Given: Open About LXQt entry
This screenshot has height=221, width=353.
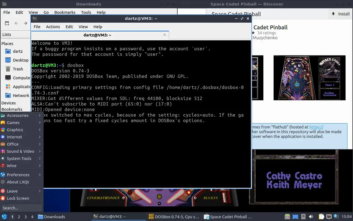Looking at the screenshot, I should pos(22,182).
